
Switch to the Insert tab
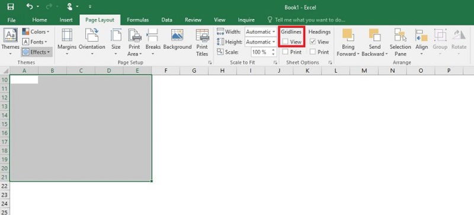tap(66, 20)
